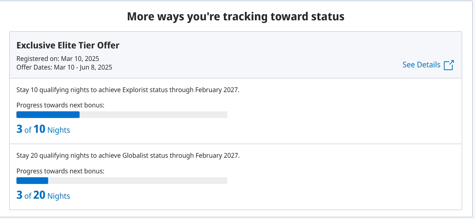The image size is (475, 219).
Task: Click the bold number 10 in the Explorist counter
Action: (x=39, y=129)
